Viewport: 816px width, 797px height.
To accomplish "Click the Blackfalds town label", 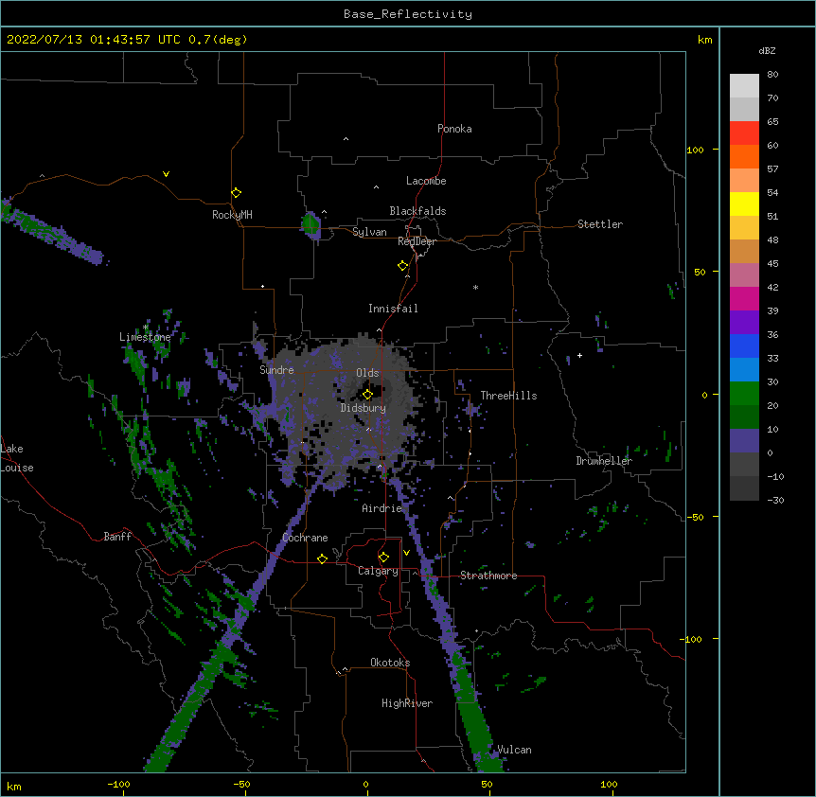I will 417,211.
